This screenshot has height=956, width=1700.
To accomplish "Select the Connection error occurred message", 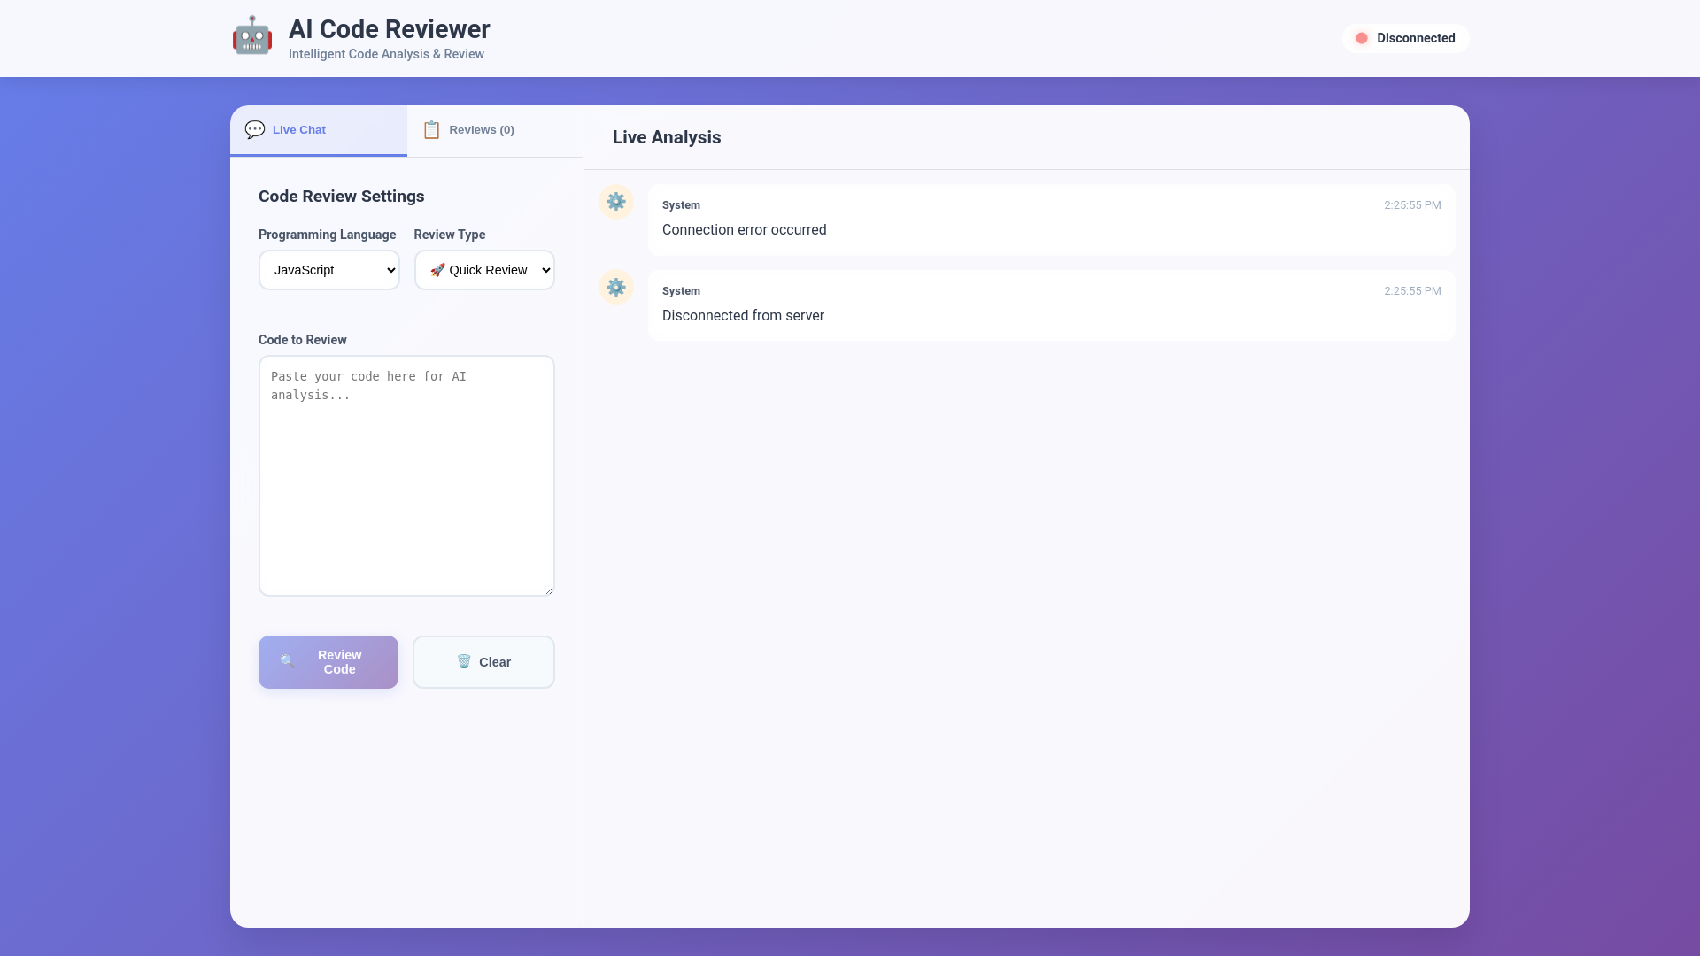I will [744, 230].
